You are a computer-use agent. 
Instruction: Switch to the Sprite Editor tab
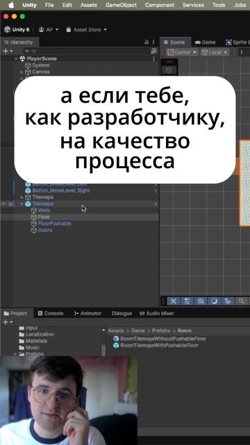(x=237, y=42)
